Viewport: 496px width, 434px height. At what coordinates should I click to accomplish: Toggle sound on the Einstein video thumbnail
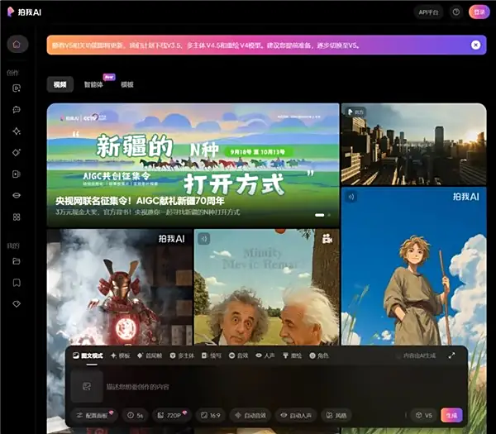click(203, 239)
